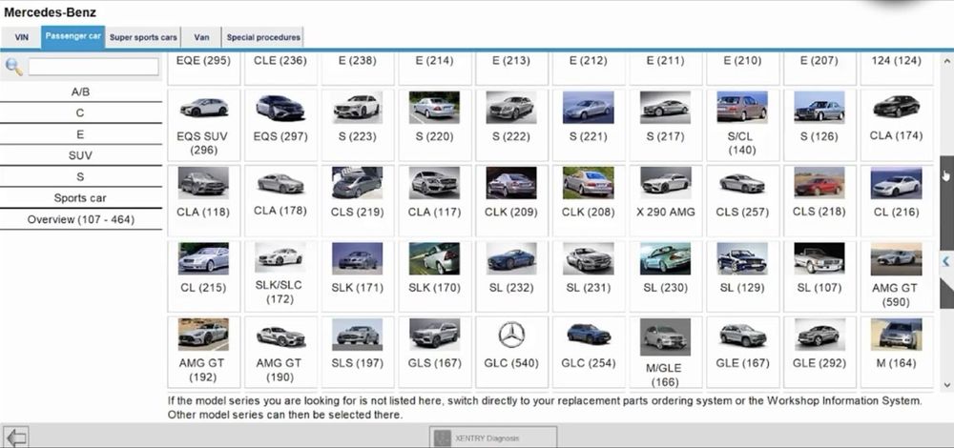954x448 pixels.
Task: Open the SL (129) model series
Action: (742, 276)
